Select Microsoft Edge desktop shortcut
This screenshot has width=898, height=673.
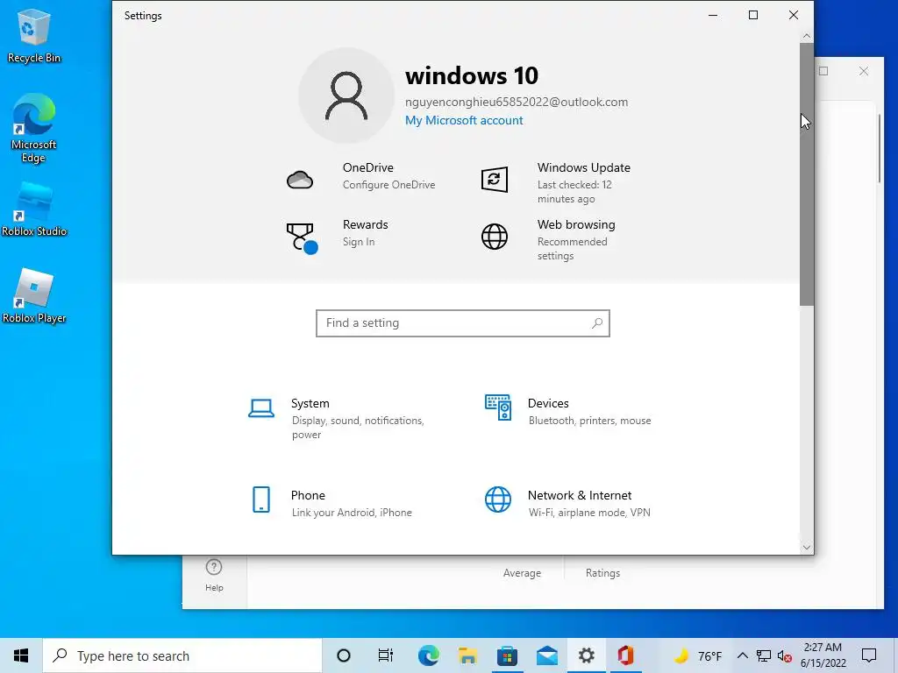(34, 129)
